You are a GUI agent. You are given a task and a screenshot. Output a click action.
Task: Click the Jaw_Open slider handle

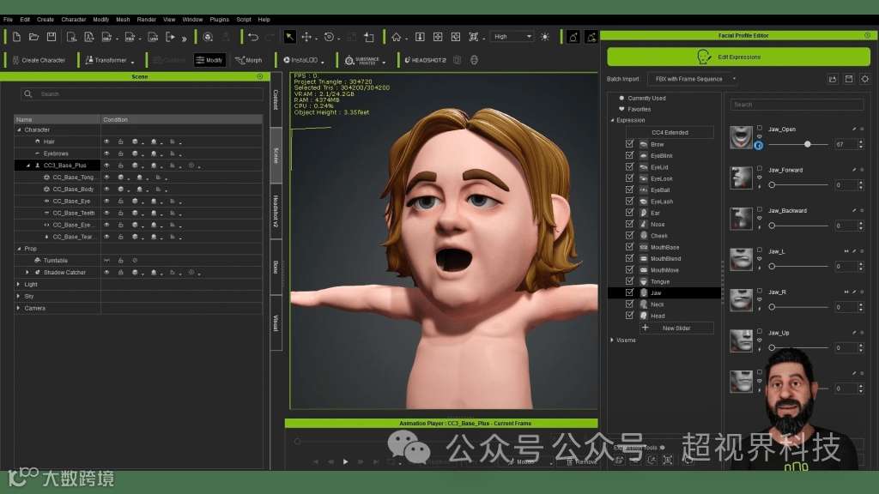click(x=808, y=144)
